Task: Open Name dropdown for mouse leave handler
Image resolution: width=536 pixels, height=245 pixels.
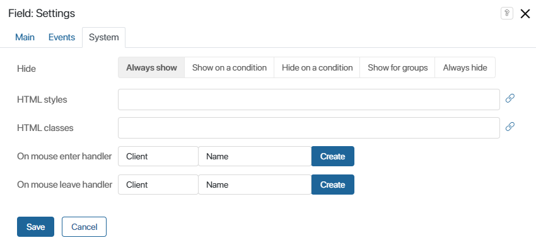Action: 255,185
